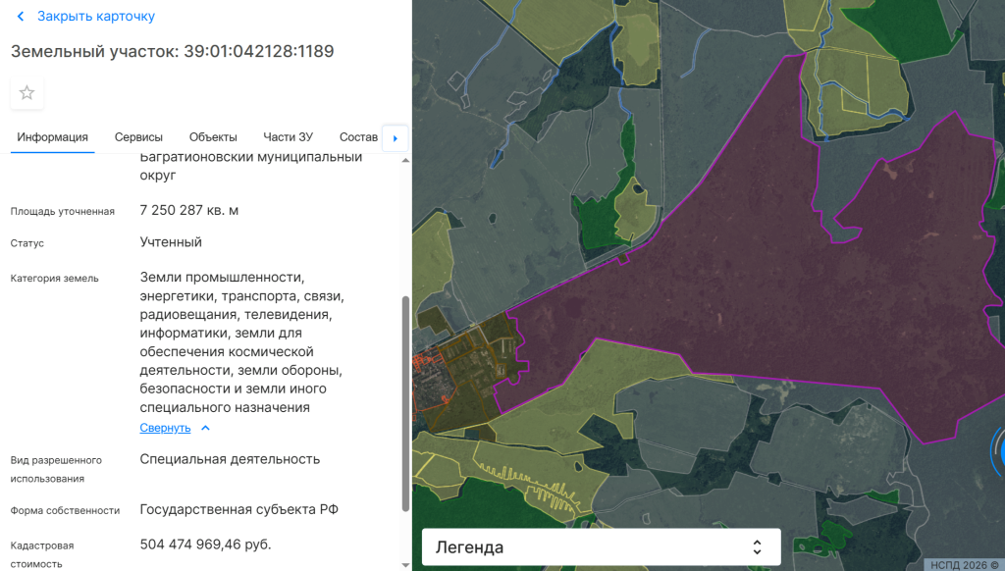The height and width of the screenshot is (571, 1005).
Task: Click the up-down chevrons in Легенда box
Action: [757, 547]
